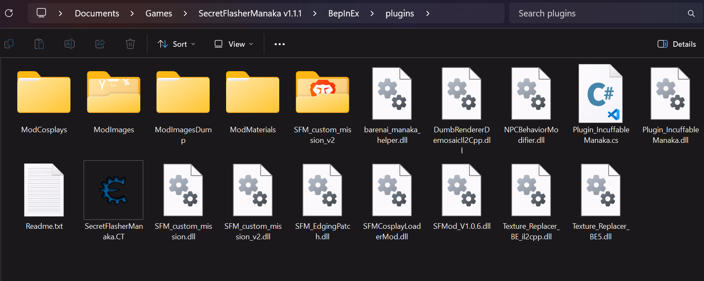
Task: Click the Rename icon in toolbar
Action: (x=70, y=44)
